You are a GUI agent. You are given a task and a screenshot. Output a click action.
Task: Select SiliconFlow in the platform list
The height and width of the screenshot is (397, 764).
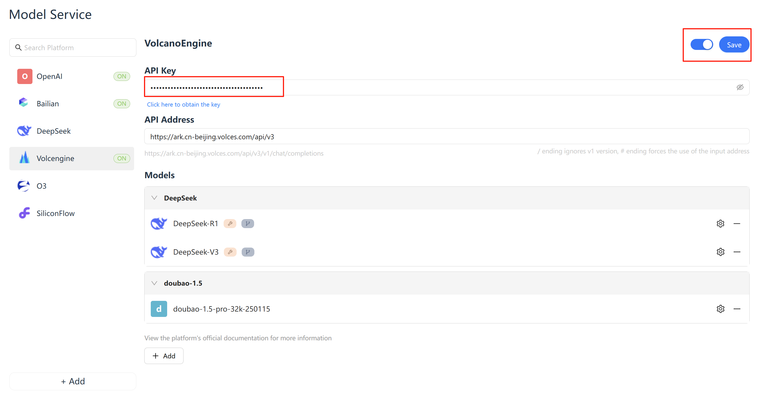point(72,213)
